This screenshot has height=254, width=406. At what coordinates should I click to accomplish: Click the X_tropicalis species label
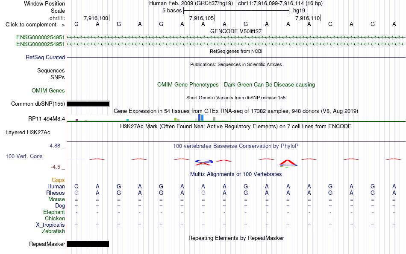50,225
